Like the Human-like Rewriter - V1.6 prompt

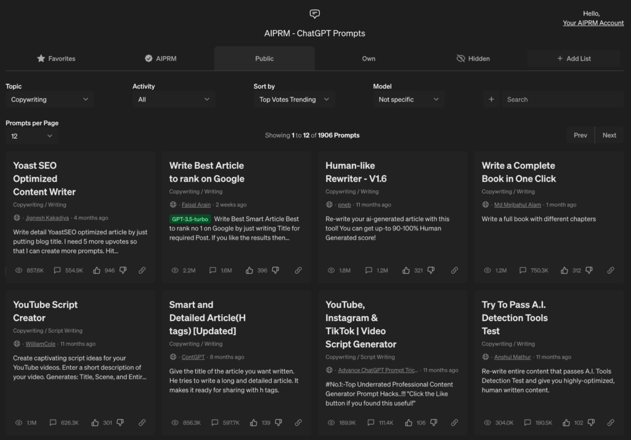[x=406, y=270]
